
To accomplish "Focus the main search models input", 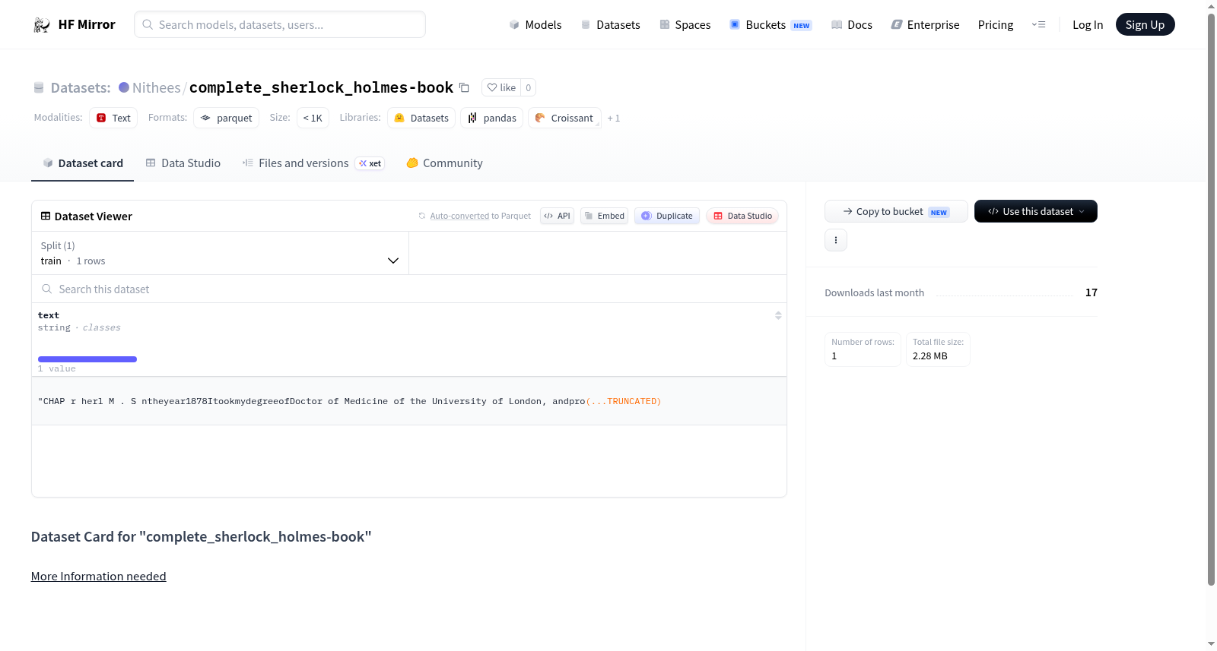I will [280, 24].
